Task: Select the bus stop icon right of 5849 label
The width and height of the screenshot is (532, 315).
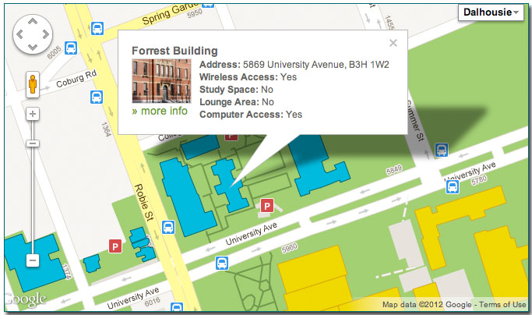Action: point(451,186)
